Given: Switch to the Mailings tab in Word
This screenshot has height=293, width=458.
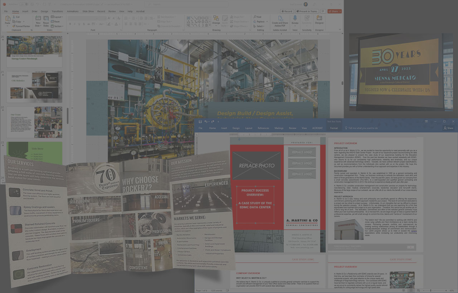Looking at the screenshot, I should point(279,128).
